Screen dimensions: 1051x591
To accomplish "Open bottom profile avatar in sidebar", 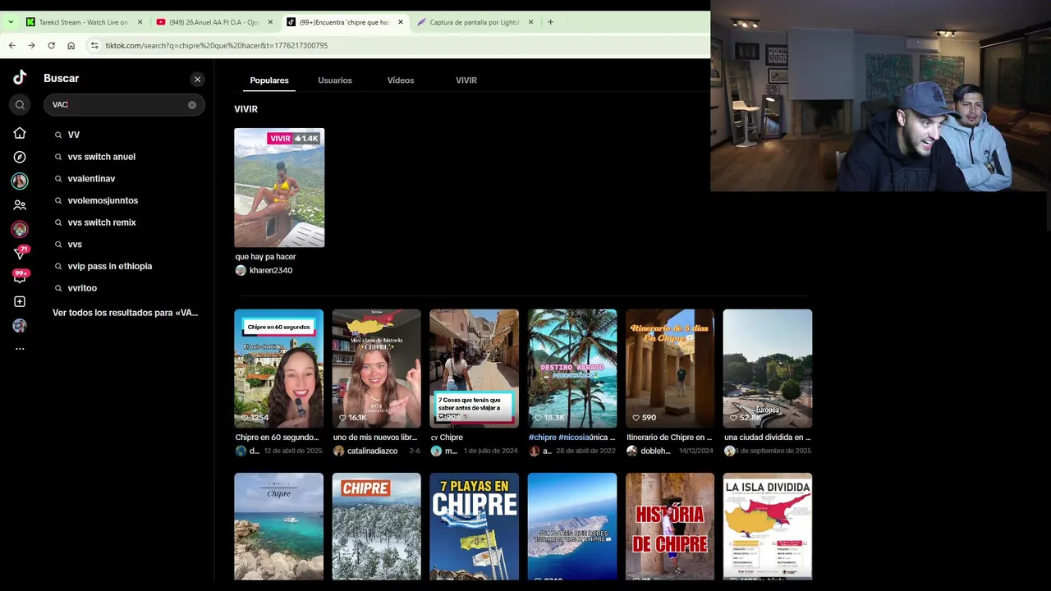I will pos(20,325).
